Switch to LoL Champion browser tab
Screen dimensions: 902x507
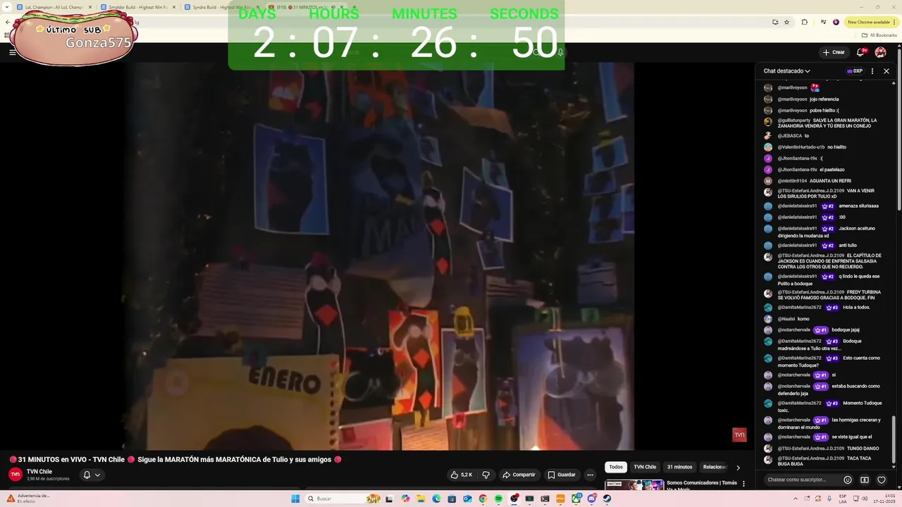tap(54, 7)
